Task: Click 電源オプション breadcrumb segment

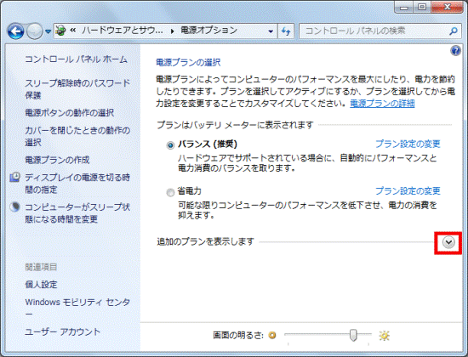Action: pos(209,31)
